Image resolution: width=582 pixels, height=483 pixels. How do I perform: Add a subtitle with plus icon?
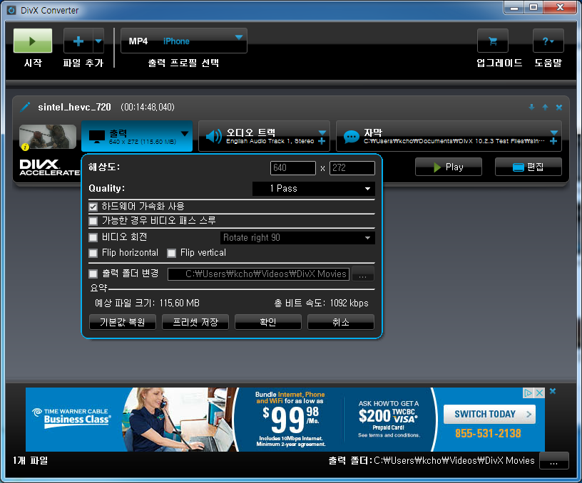(x=553, y=141)
